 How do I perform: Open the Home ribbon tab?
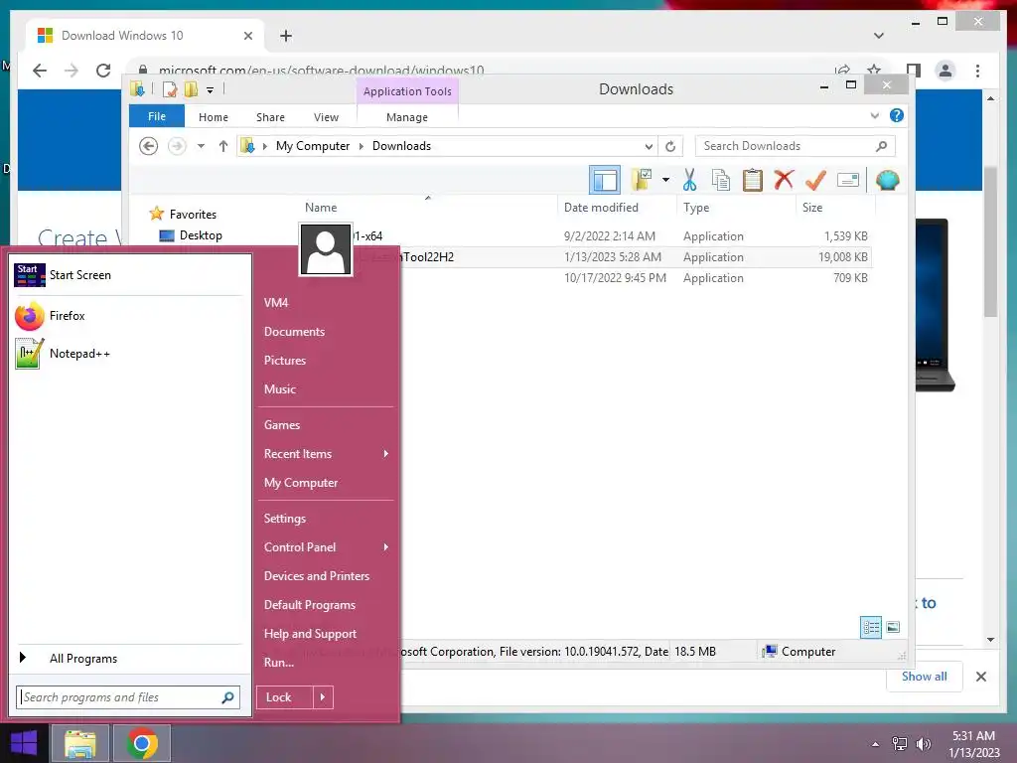(214, 117)
